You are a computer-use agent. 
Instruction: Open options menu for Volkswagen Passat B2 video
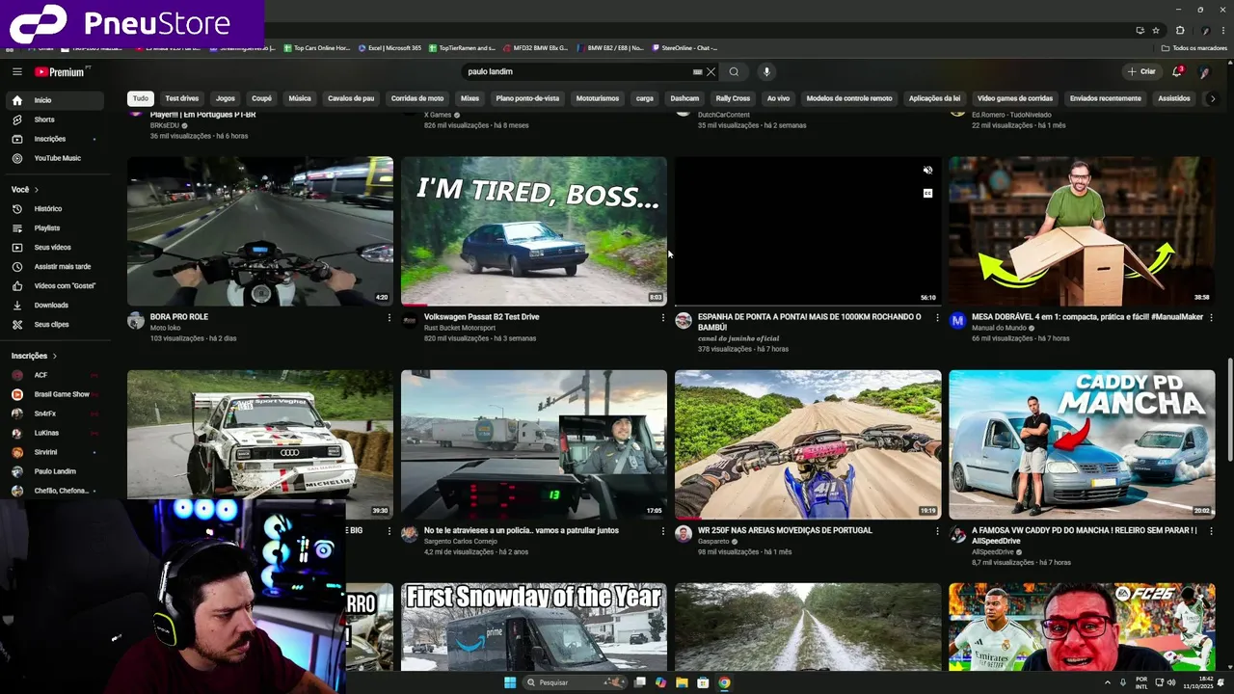coord(663,317)
